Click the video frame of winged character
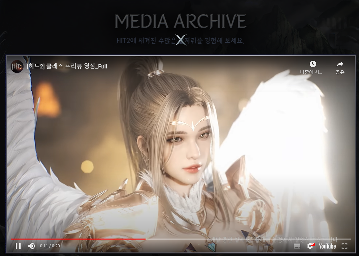Screen dimensions: 359x256 [x=181, y=154]
